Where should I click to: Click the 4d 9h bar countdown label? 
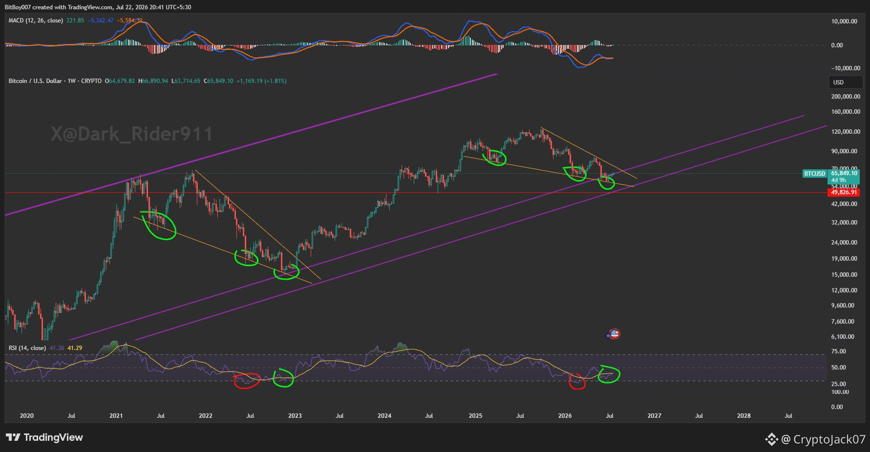pos(838,180)
